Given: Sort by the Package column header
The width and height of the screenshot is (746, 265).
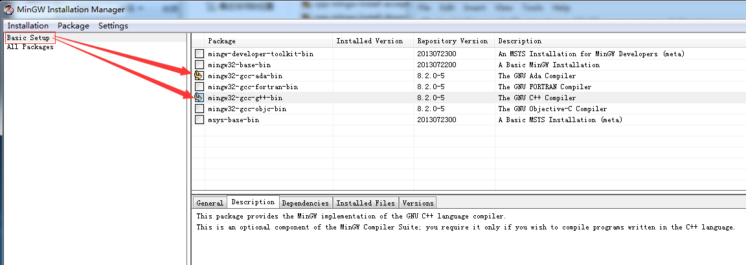Looking at the screenshot, I should [x=269, y=41].
